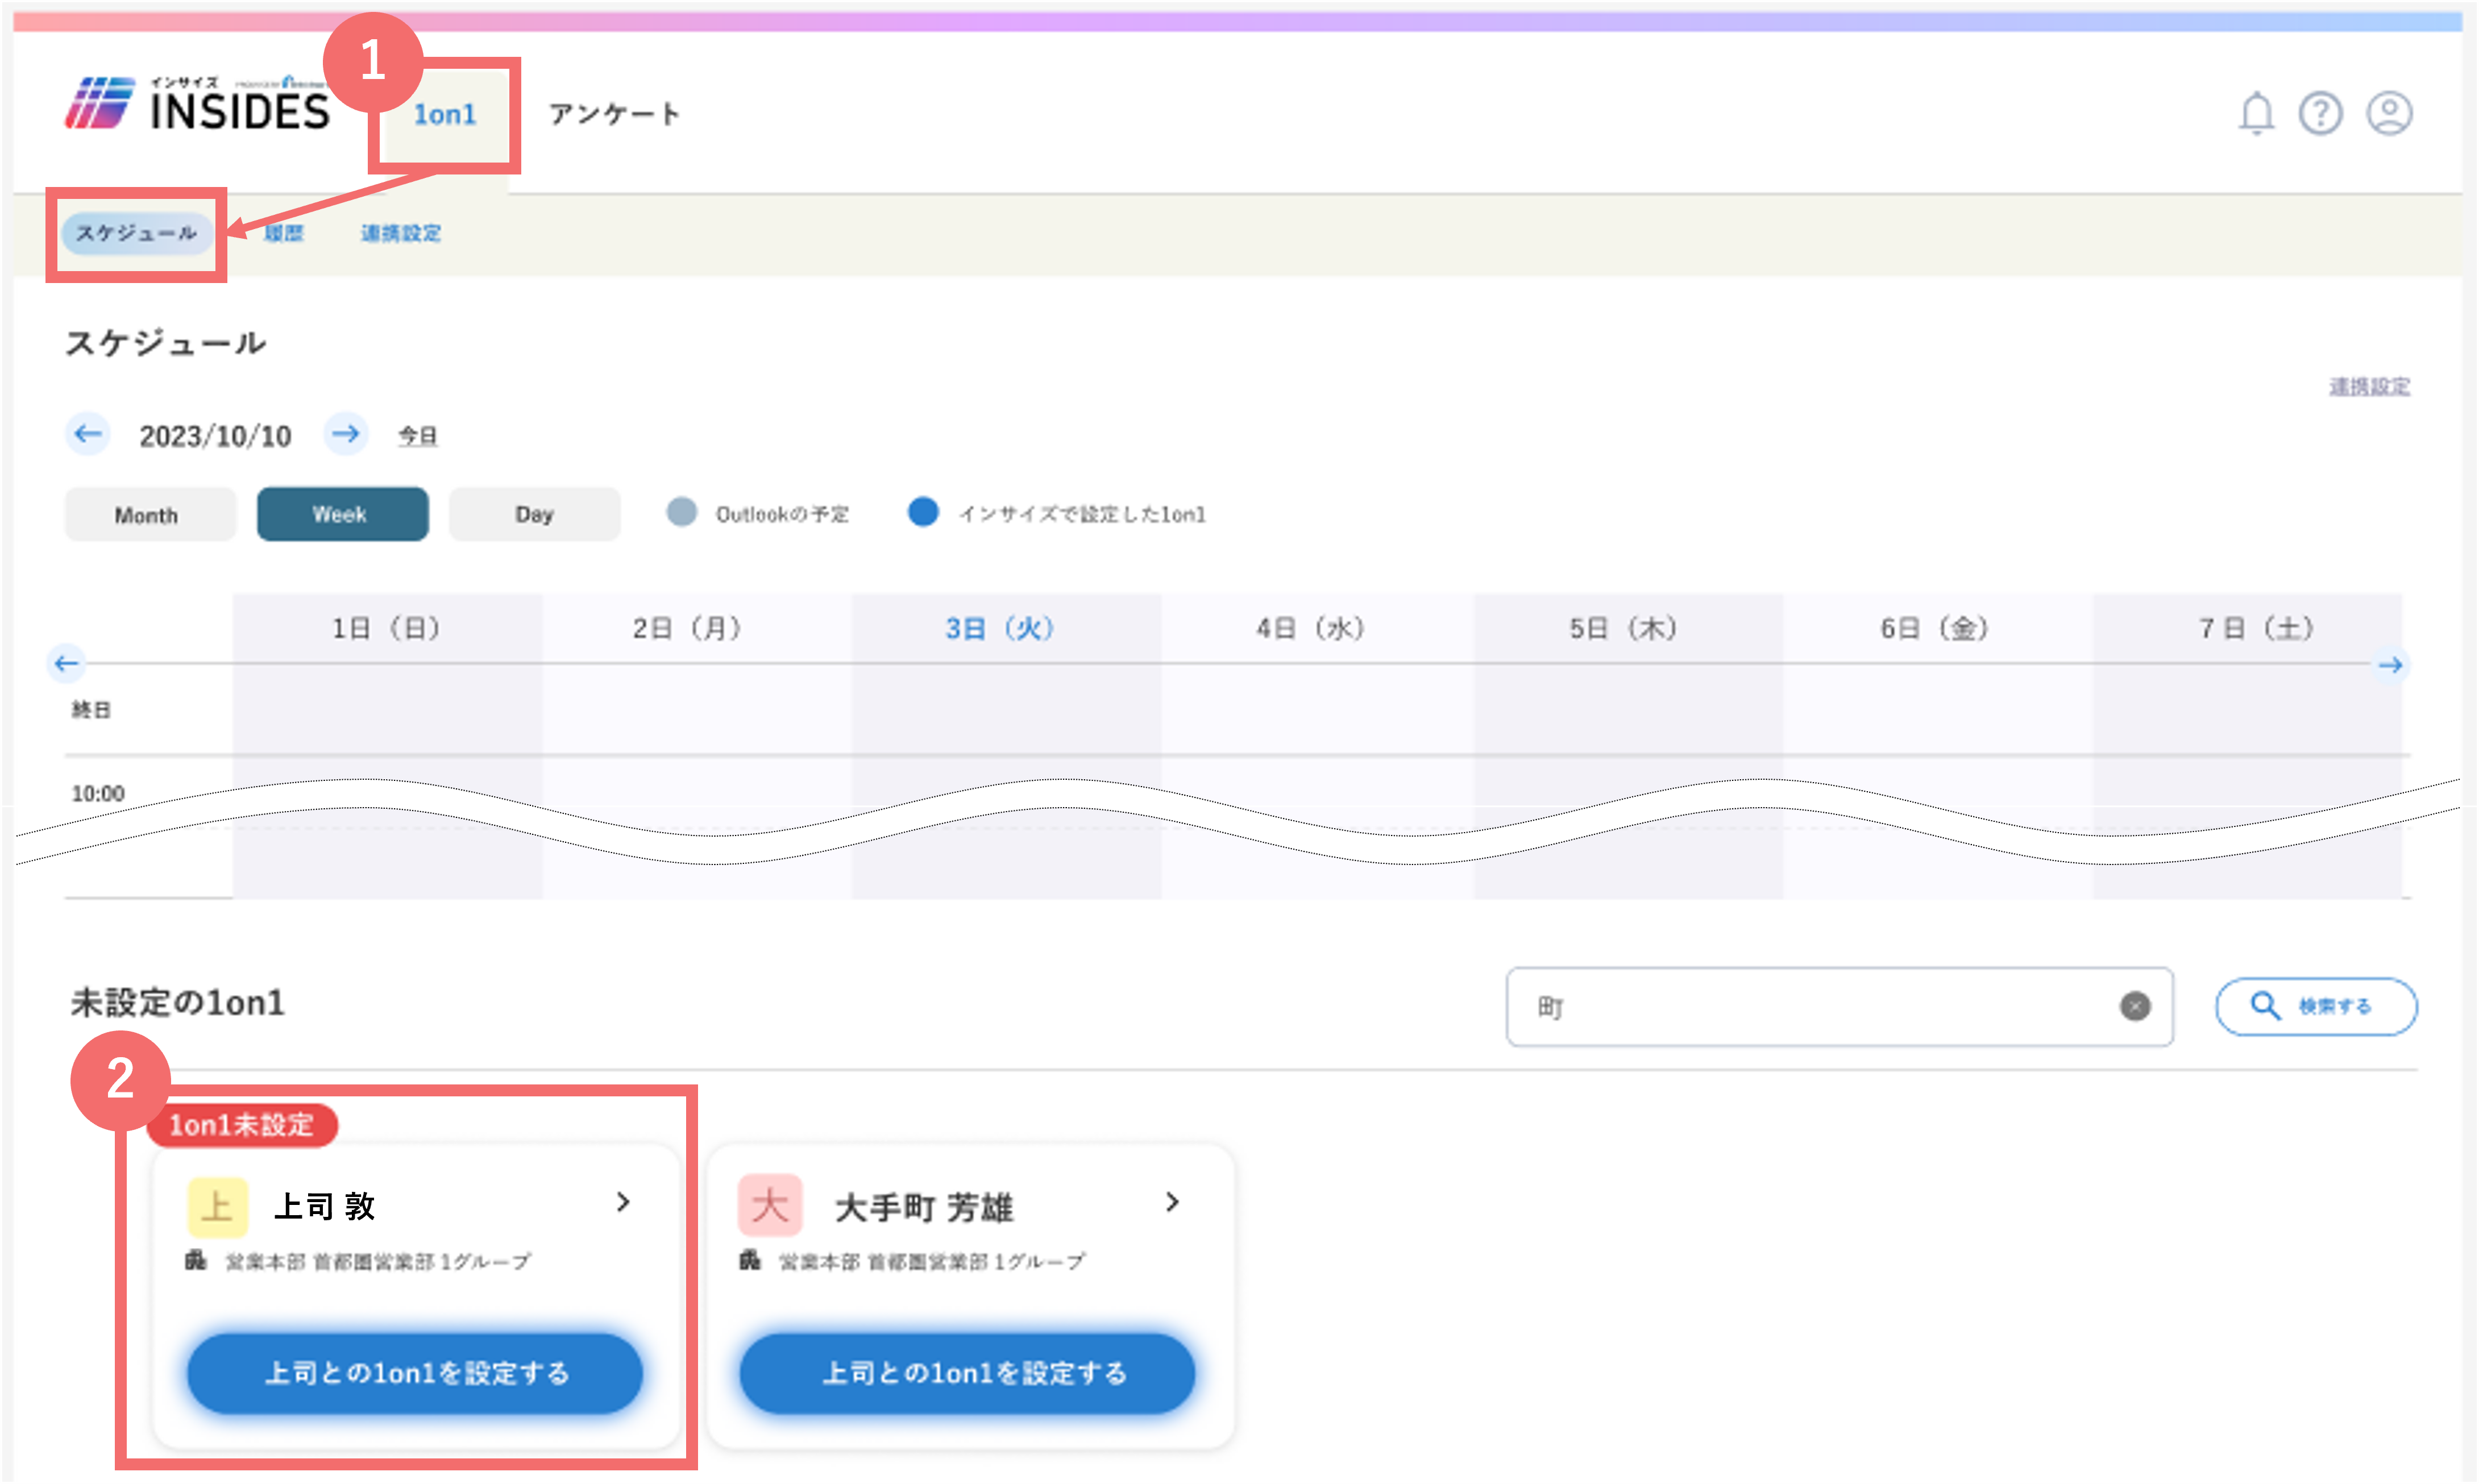Select the 5日（木） column header

pos(1628,628)
